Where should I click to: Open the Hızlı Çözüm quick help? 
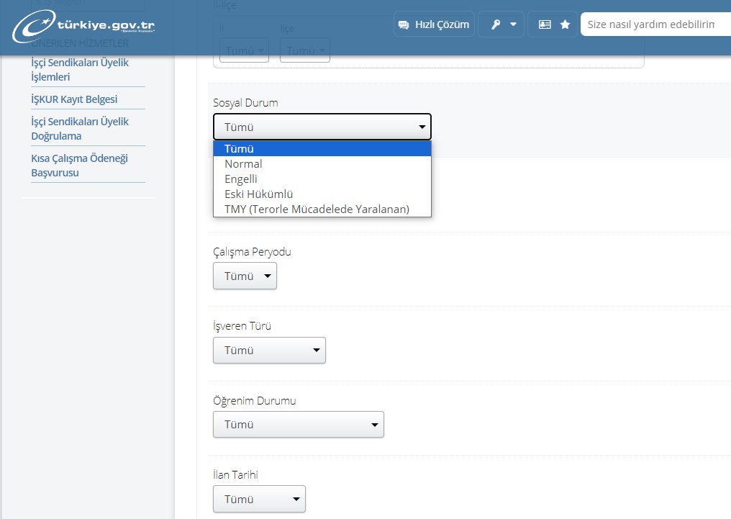click(x=434, y=24)
